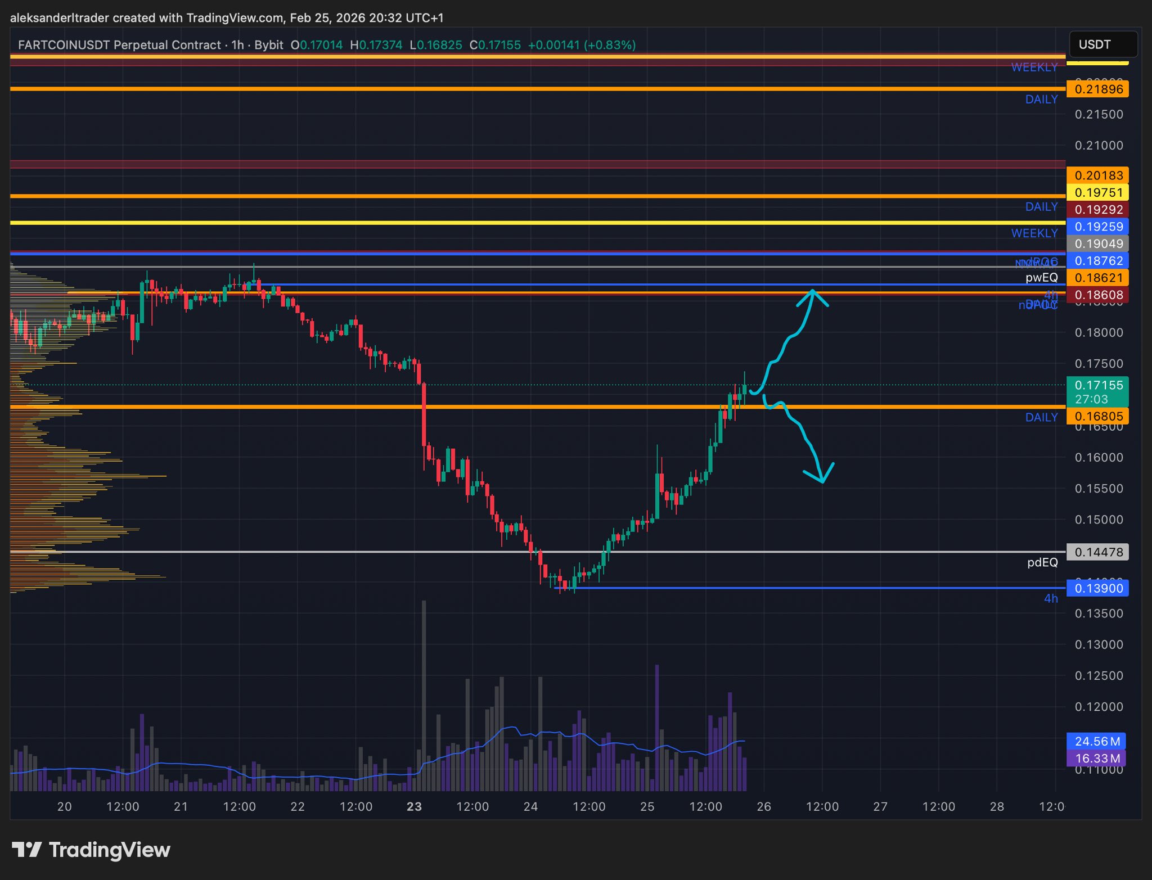Image resolution: width=1152 pixels, height=880 pixels.
Task: Click the 24.56 M volume label
Action: pyautogui.click(x=1096, y=741)
